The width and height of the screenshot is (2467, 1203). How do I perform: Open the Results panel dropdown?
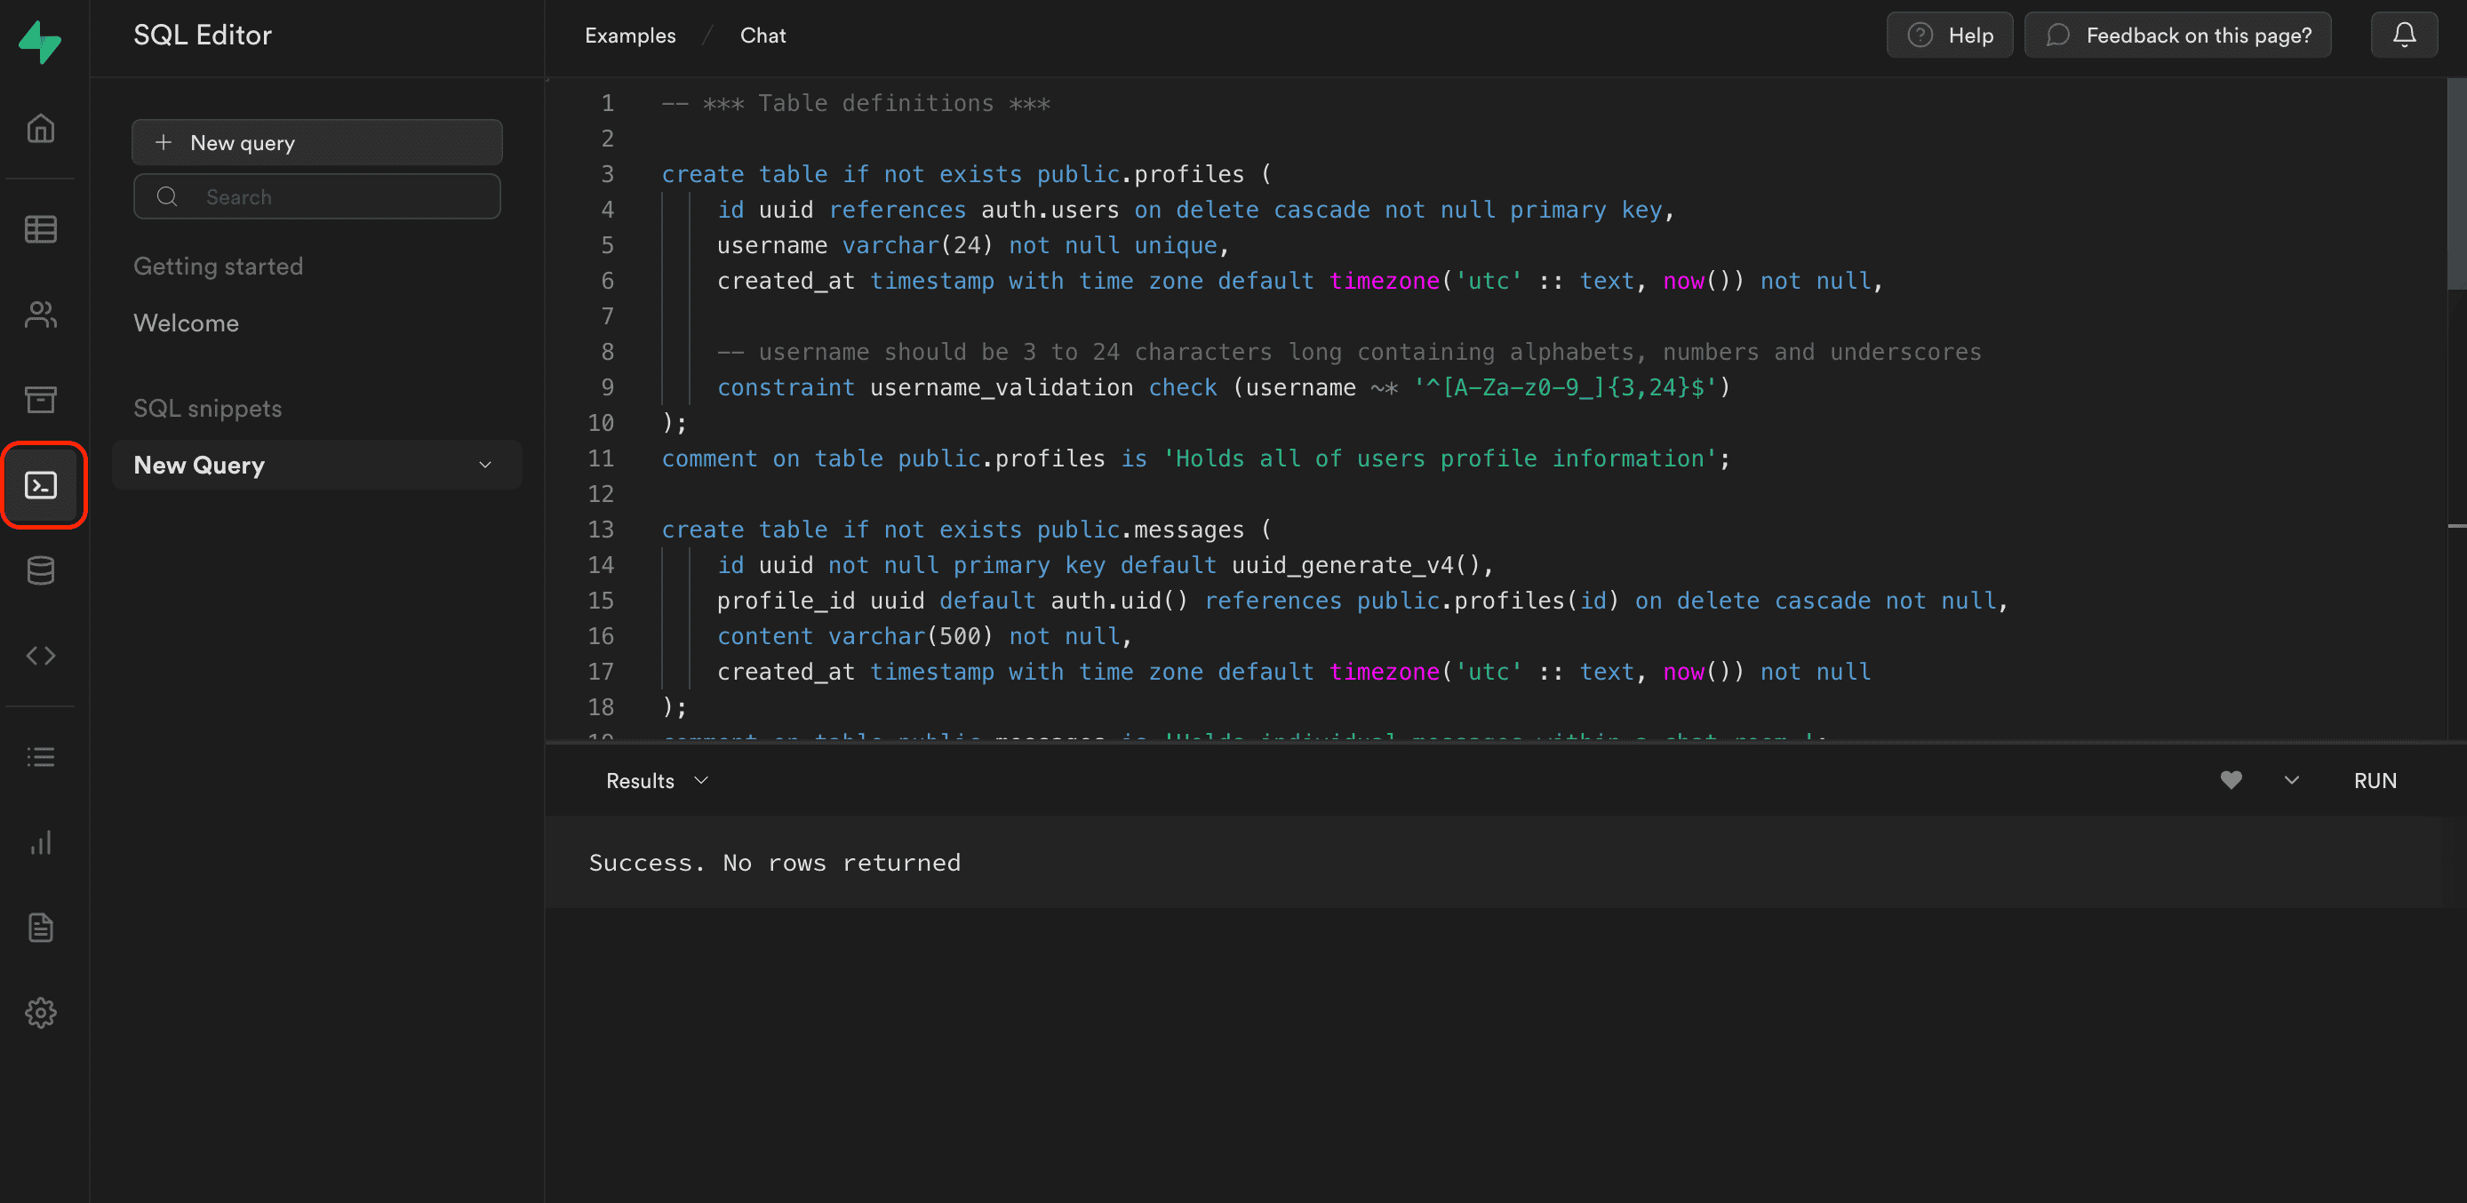657,780
